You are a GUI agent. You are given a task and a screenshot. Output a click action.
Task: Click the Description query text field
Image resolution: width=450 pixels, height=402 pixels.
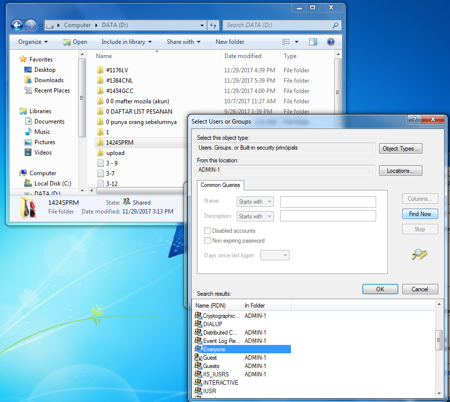coord(328,216)
